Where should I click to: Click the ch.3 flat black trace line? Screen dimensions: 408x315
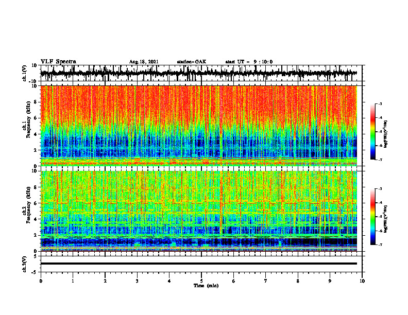(x=198, y=264)
